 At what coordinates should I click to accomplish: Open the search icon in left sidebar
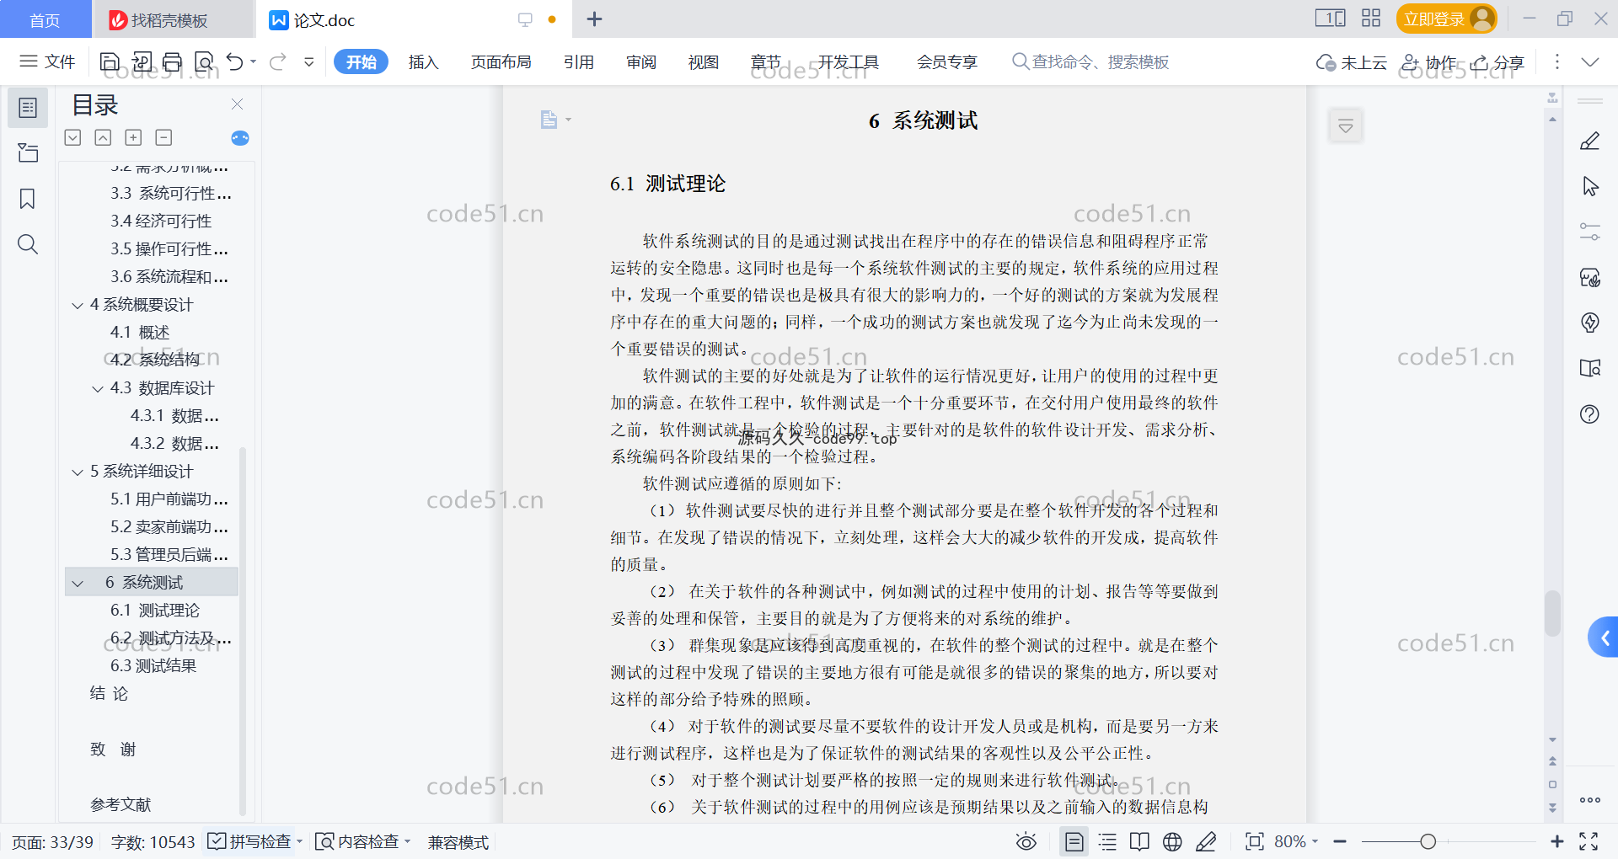click(28, 244)
